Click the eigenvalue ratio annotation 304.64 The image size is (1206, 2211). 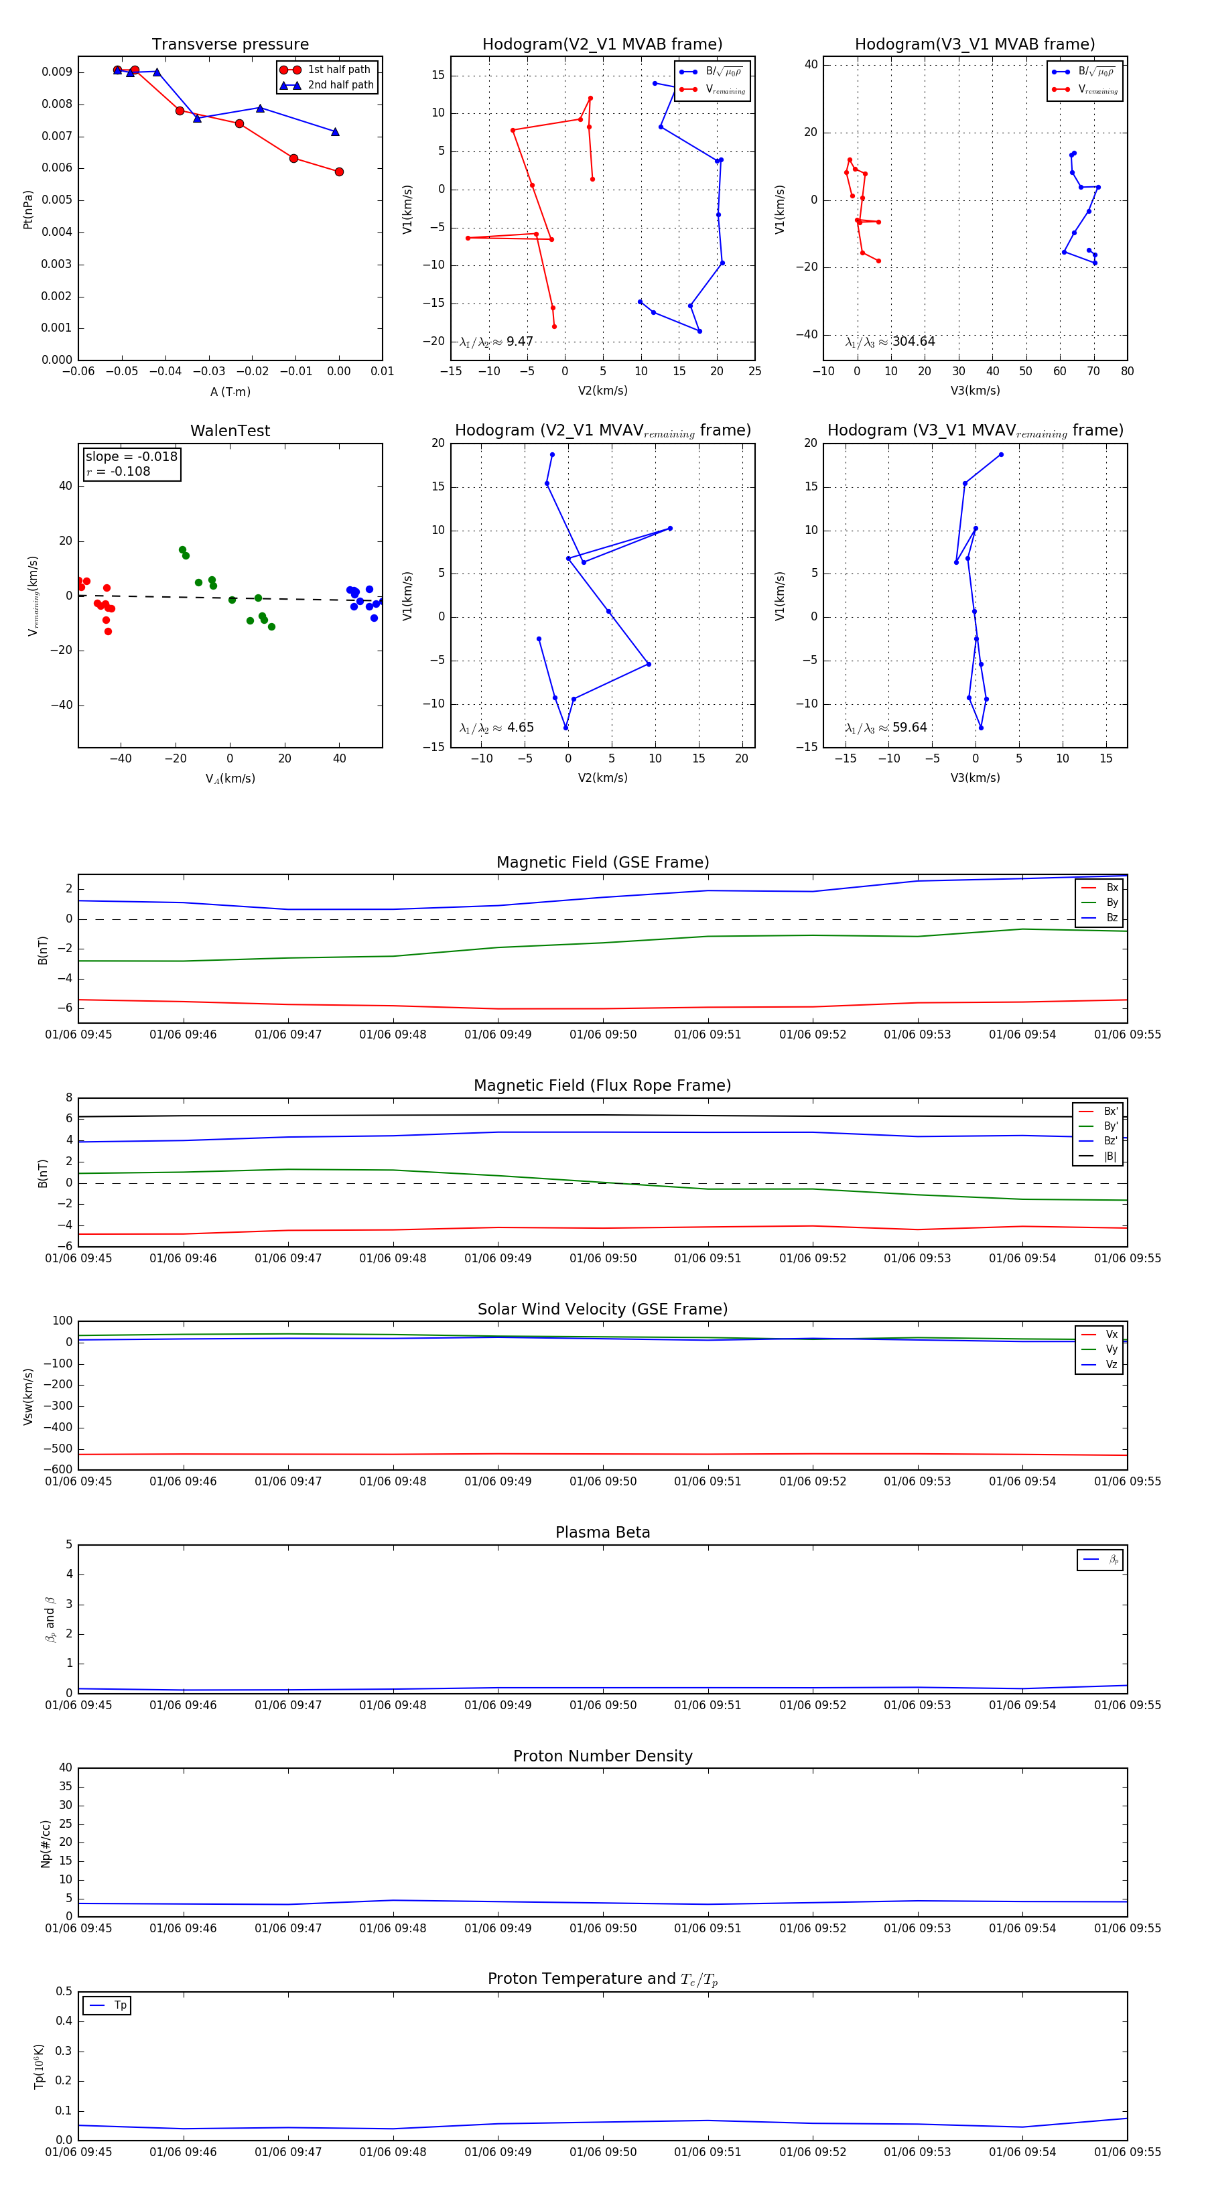(x=890, y=342)
